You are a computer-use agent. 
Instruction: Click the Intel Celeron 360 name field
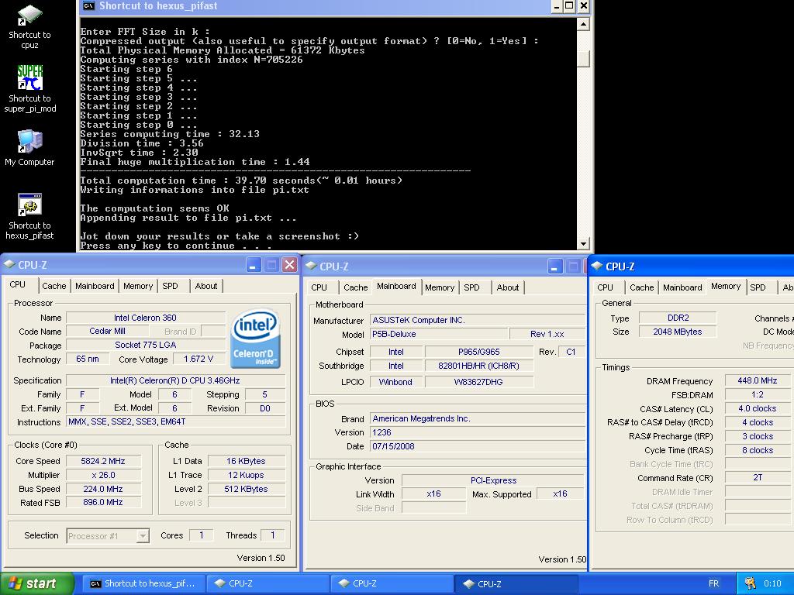(x=145, y=318)
